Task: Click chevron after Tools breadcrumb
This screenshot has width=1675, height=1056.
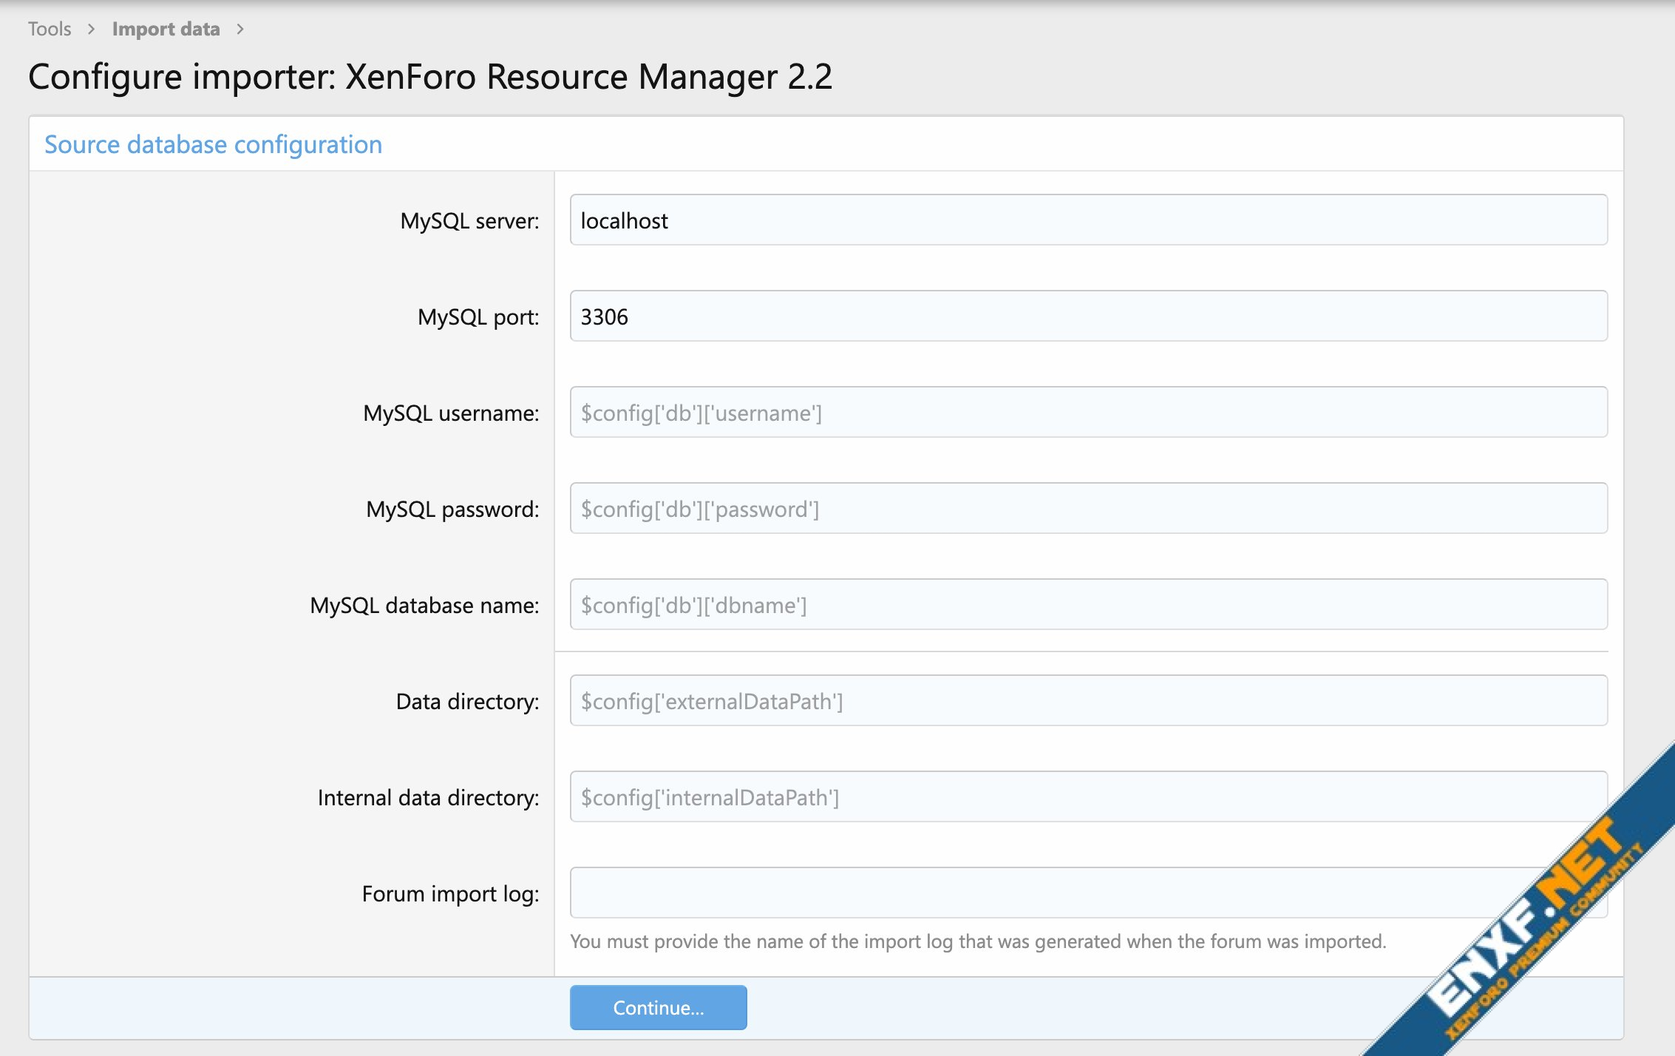Action: 92,29
